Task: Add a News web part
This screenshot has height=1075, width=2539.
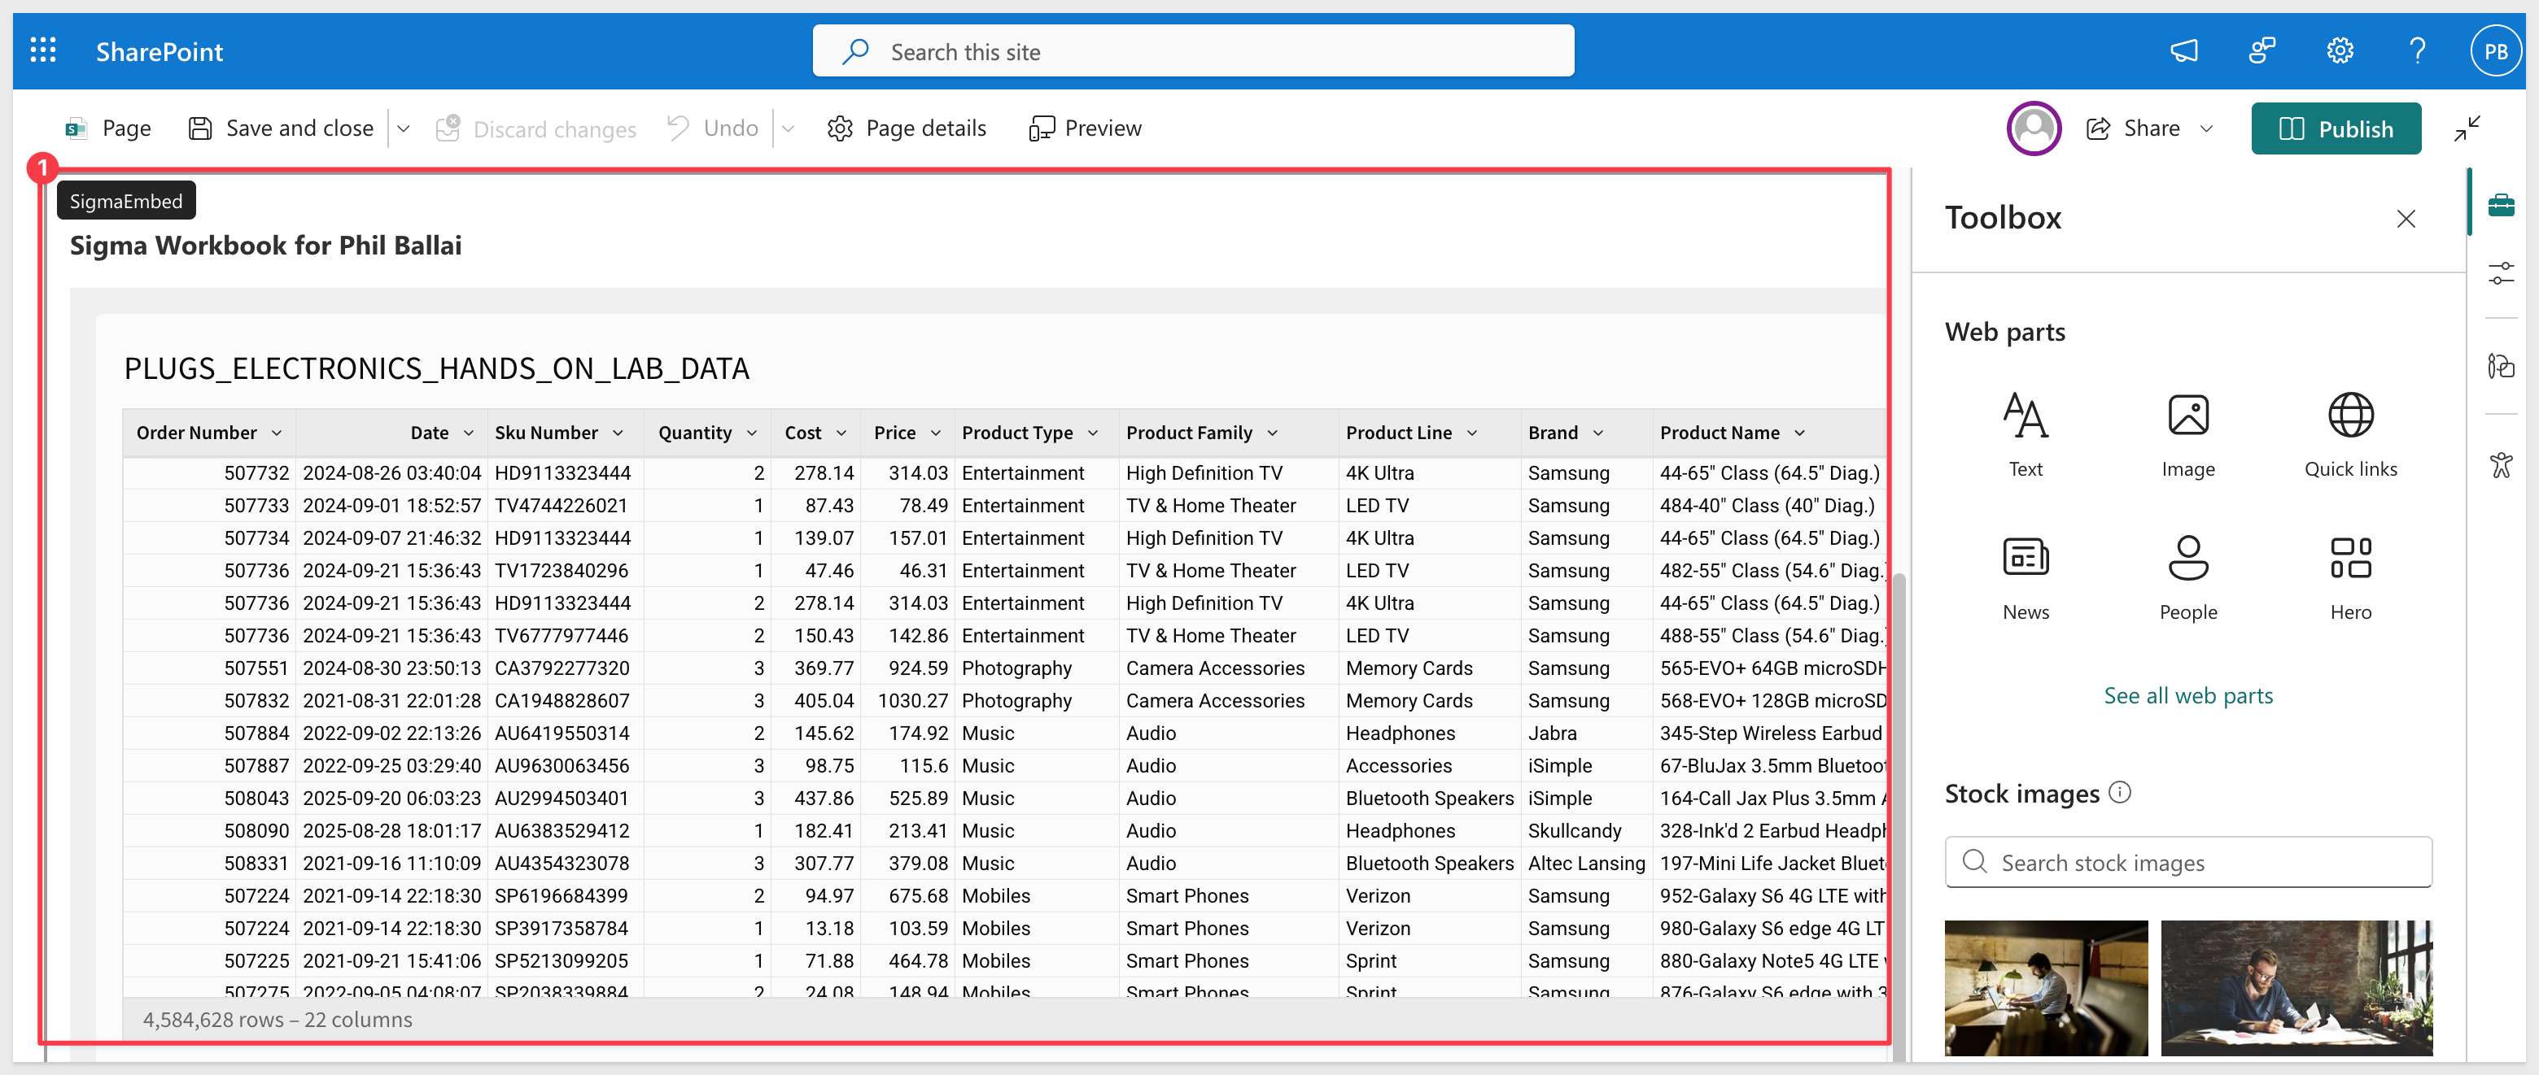Action: [x=2026, y=577]
